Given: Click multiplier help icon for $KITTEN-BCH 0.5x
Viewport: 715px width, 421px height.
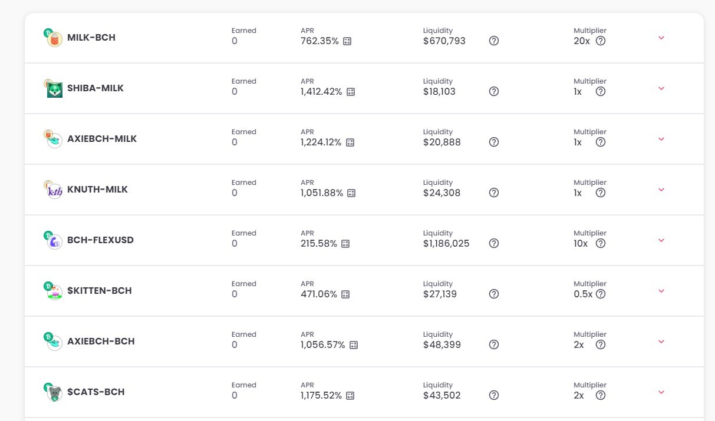Looking at the screenshot, I should [601, 294].
